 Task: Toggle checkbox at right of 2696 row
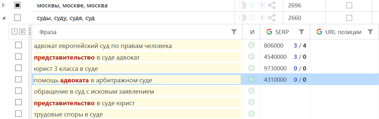[x=349, y=5]
